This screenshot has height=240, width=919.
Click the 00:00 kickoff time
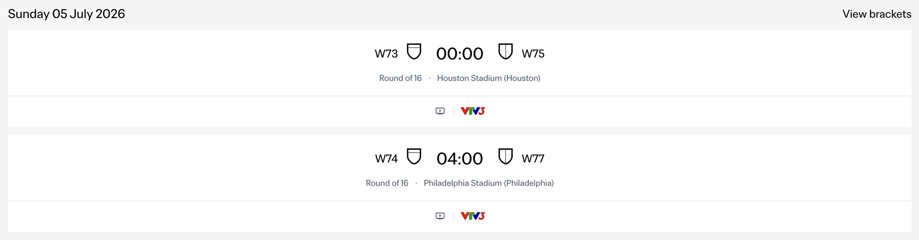(459, 54)
